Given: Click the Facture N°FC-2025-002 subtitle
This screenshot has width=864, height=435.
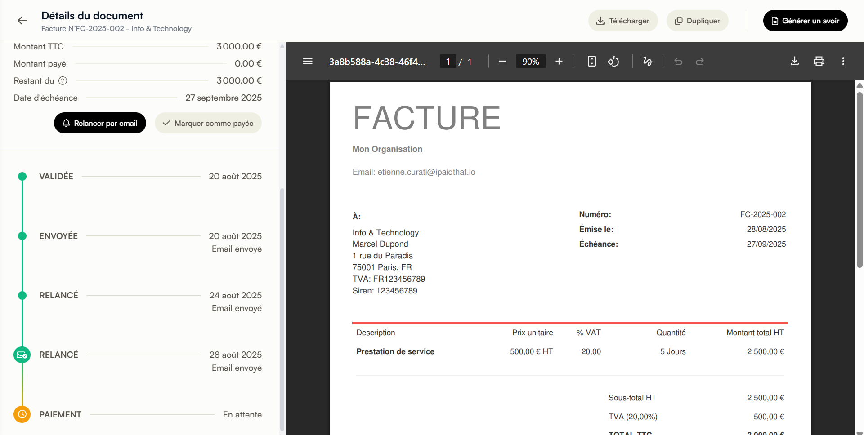Looking at the screenshot, I should [x=116, y=28].
